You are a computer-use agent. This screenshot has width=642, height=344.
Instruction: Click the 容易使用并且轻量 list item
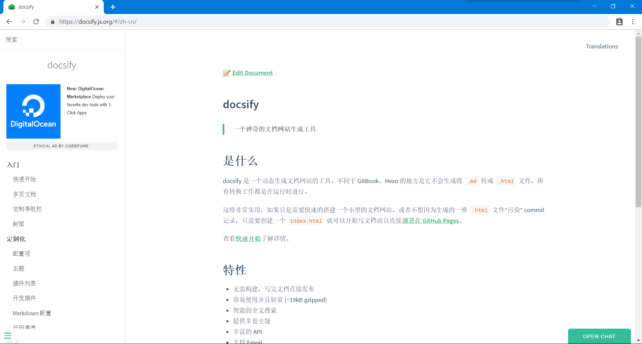coord(280,300)
